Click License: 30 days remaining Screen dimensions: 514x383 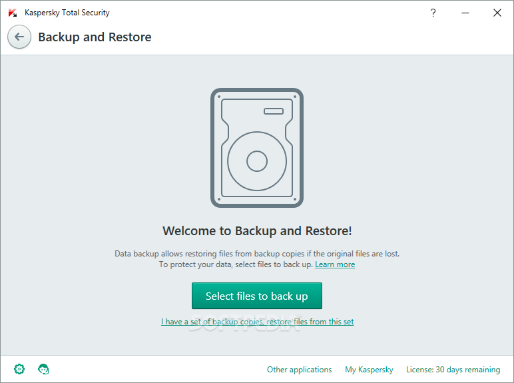453,370
